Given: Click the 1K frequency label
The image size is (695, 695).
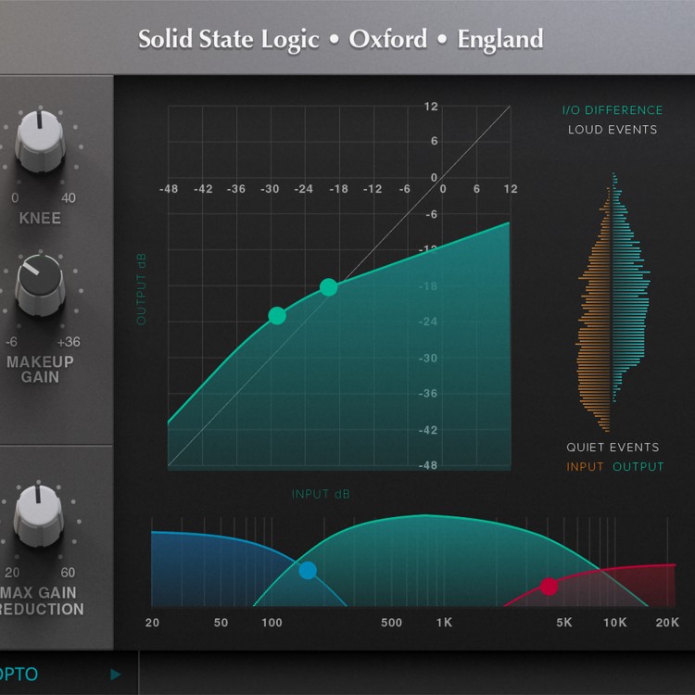Looking at the screenshot, I should (444, 623).
